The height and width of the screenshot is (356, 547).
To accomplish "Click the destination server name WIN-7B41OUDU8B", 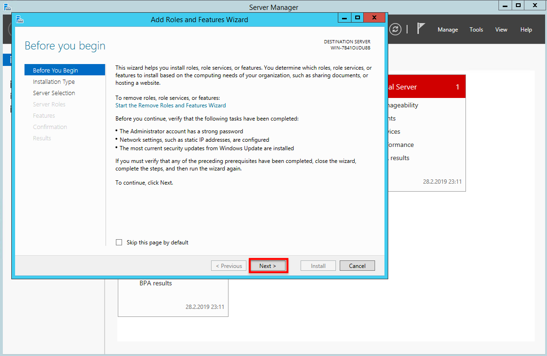I will tap(350, 48).
